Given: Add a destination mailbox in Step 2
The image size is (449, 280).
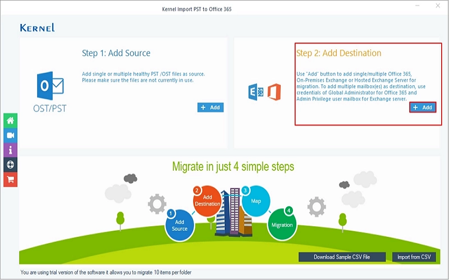Looking at the screenshot, I should point(423,108).
